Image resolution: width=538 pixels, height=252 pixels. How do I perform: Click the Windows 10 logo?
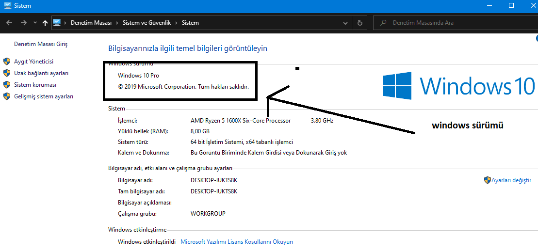pyautogui.click(x=459, y=85)
